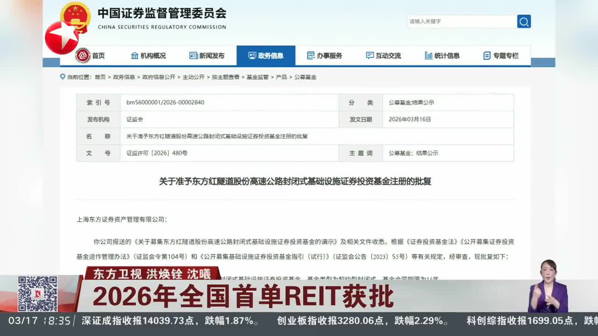
Task: Click the QR code in the news banner
Action: (x=37, y=294)
